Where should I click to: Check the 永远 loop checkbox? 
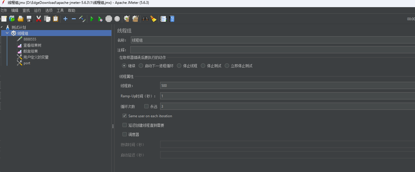coord(146,106)
